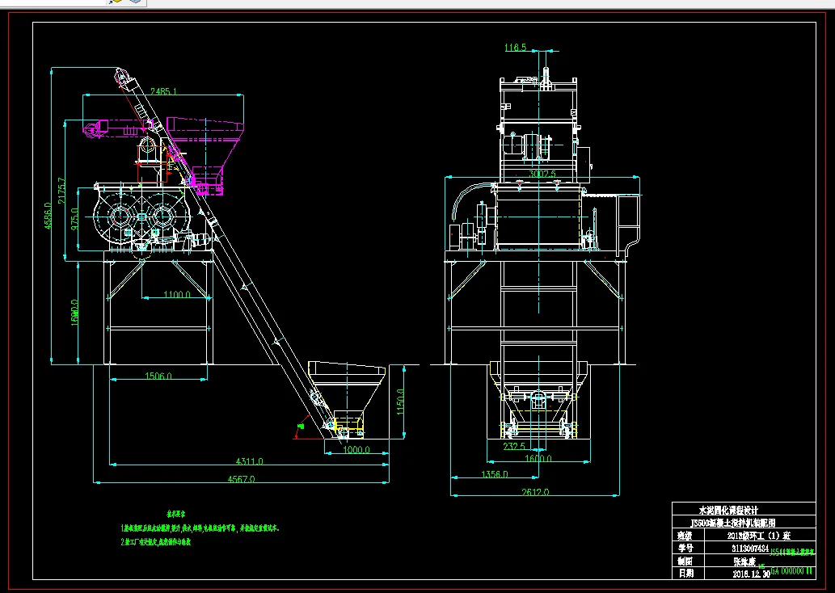The width and height of the screenshot is (835, 593).
Task: Select the 1356.0 dimension label
Action: pyautogui.click(x=495, y=473)
